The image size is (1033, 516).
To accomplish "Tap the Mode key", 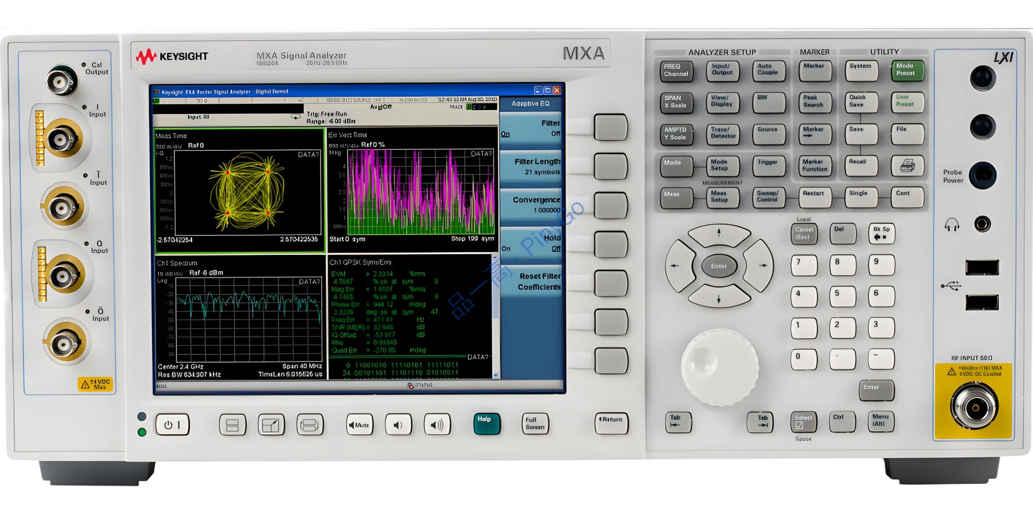I will [x=676, y=166].
